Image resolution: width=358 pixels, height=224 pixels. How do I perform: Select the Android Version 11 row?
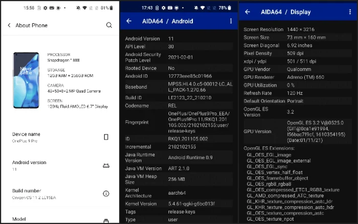click(x=179, y=38)
